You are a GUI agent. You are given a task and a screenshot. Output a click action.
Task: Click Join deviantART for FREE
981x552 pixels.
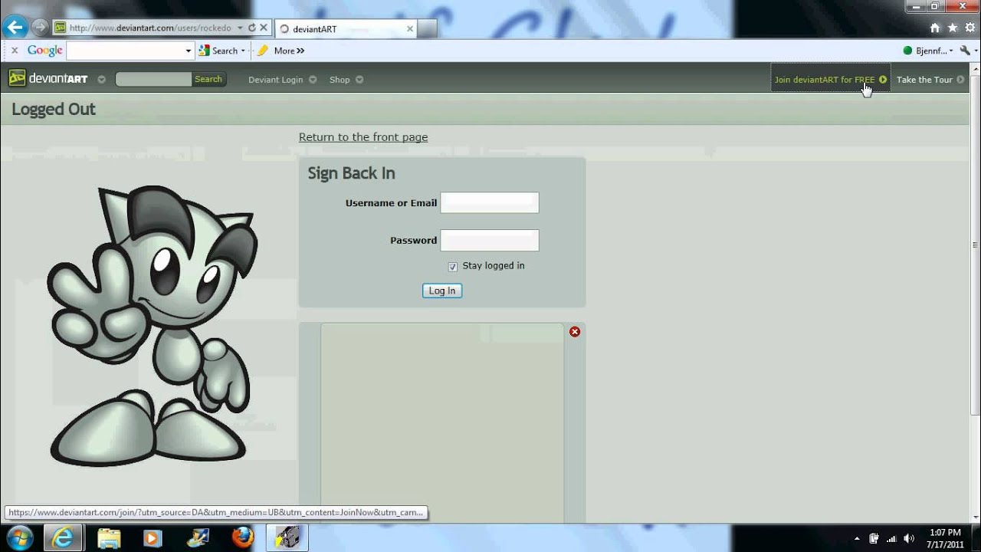coord(825,80)
